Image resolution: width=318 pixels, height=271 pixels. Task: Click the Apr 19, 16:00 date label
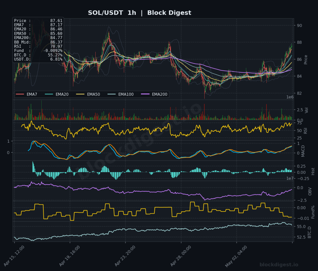click(70, 256)
